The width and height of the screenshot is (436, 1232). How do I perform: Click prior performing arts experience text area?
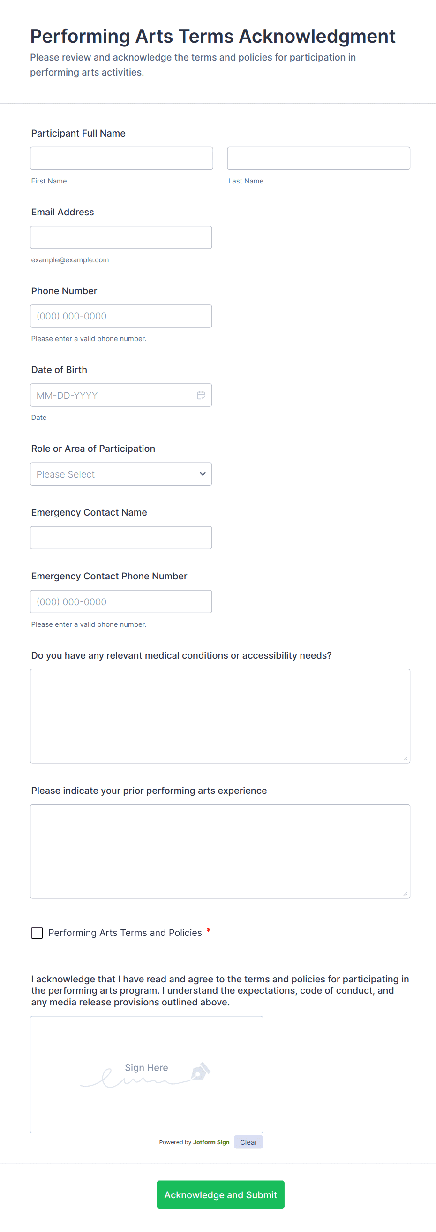pos(220,851)
